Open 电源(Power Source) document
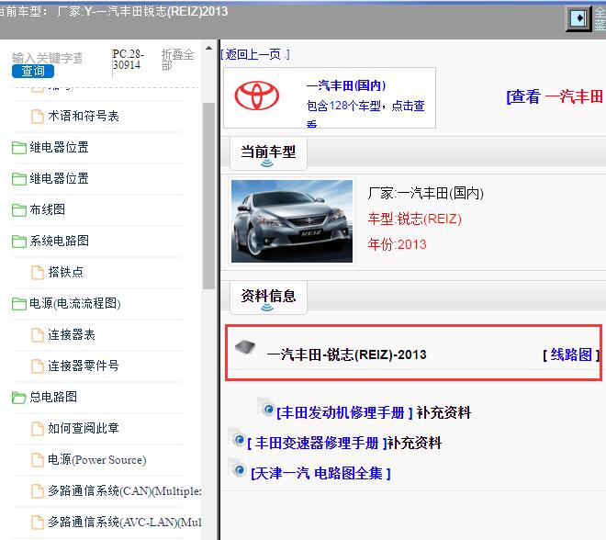This screenshot has height=540, width=606. [97, 459]
